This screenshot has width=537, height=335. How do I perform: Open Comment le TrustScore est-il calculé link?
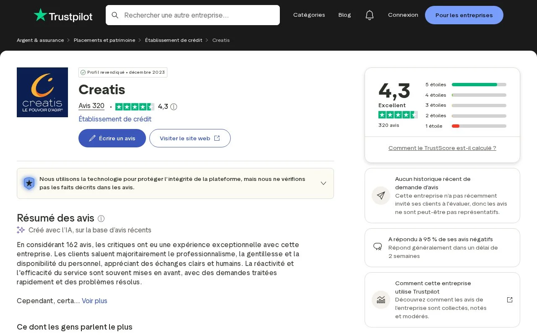442,148
